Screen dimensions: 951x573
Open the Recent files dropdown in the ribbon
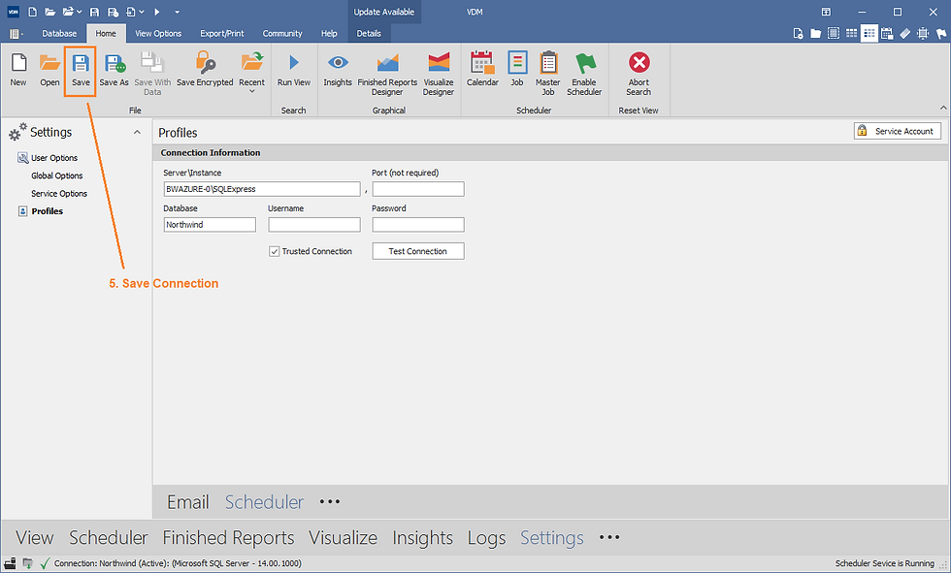251,73
